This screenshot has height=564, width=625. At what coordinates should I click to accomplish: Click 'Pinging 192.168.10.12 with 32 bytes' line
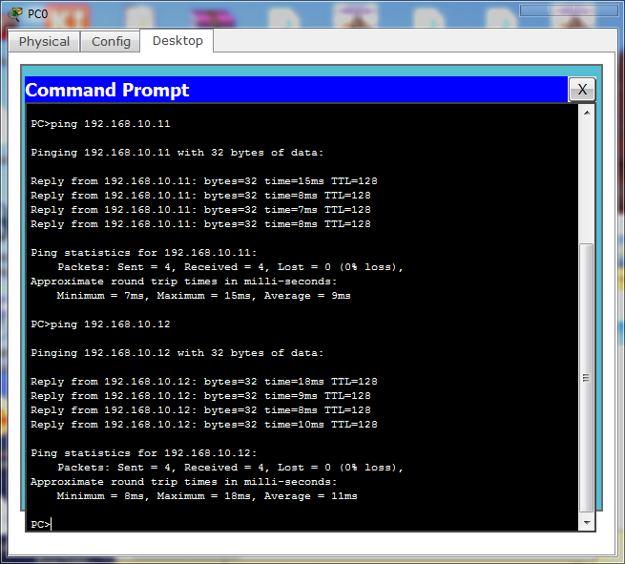point(177,353)
